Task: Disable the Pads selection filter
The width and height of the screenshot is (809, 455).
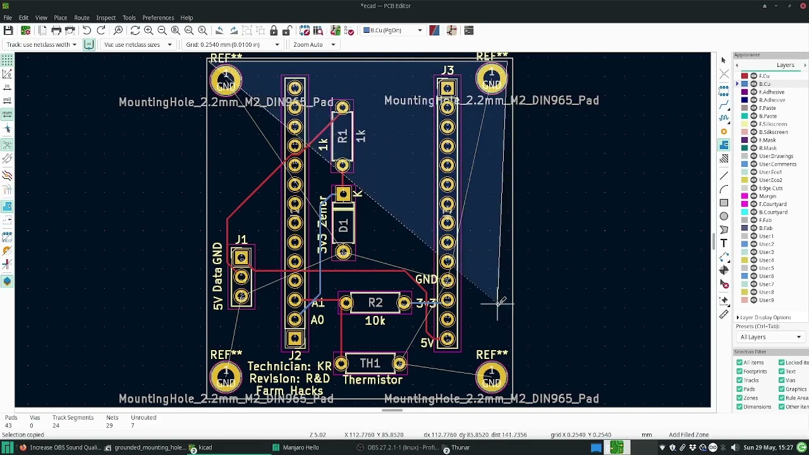Action: point(739,389)
